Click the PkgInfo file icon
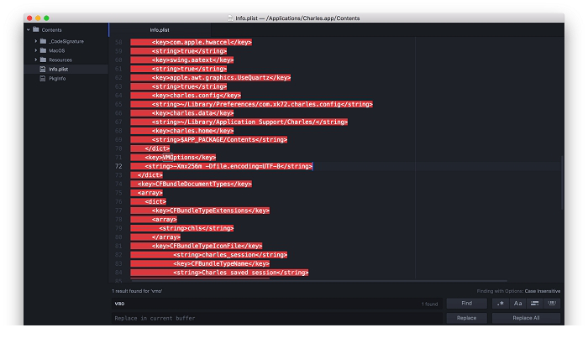Viewport: 588px width, 338px height. coord(43,79)
